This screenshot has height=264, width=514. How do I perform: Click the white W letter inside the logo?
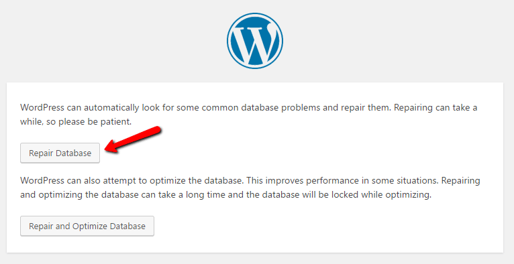point(255,44)
